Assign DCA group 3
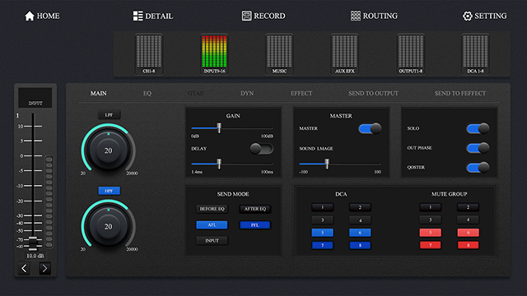This screenshot has width=527, height=296. pyautogui.click(x=322, y=220)
